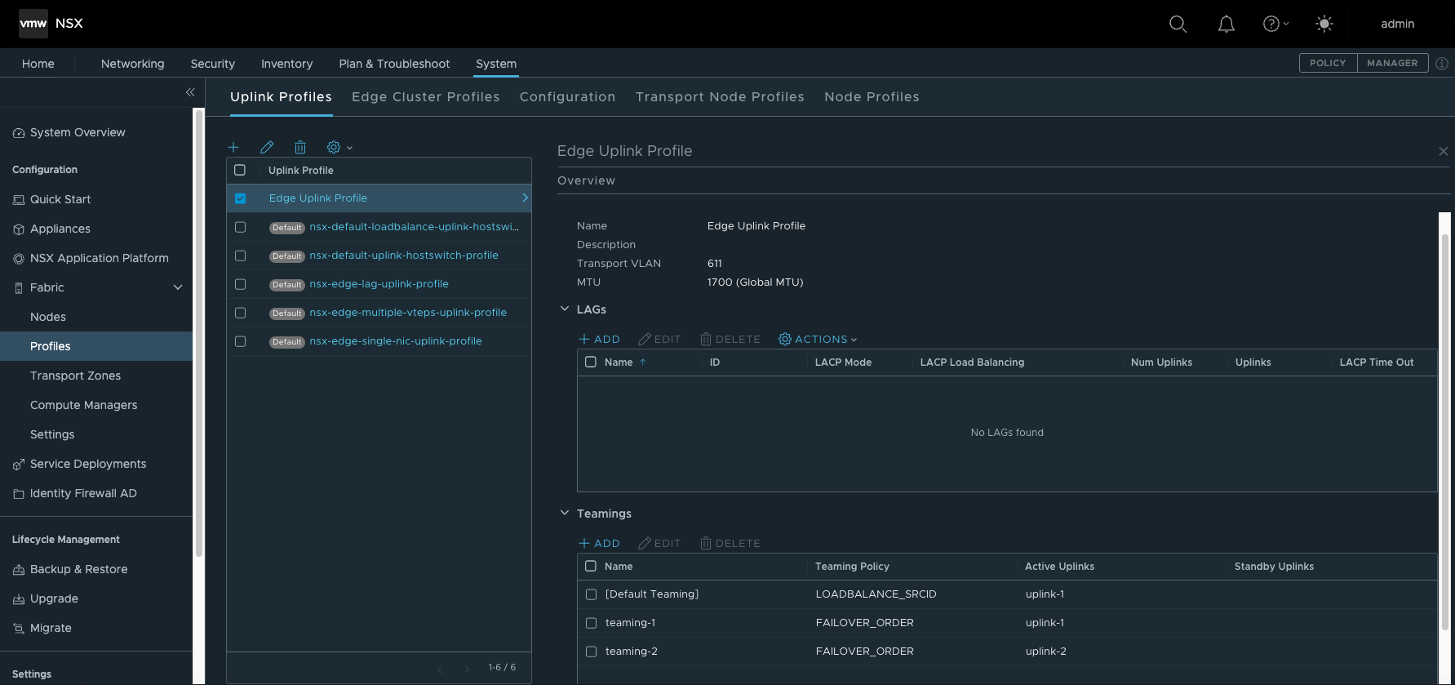Screen dimensions: 1455x685
Task: Open Plan & Troubleshoot menu
Action: click(x=394, y=64)
